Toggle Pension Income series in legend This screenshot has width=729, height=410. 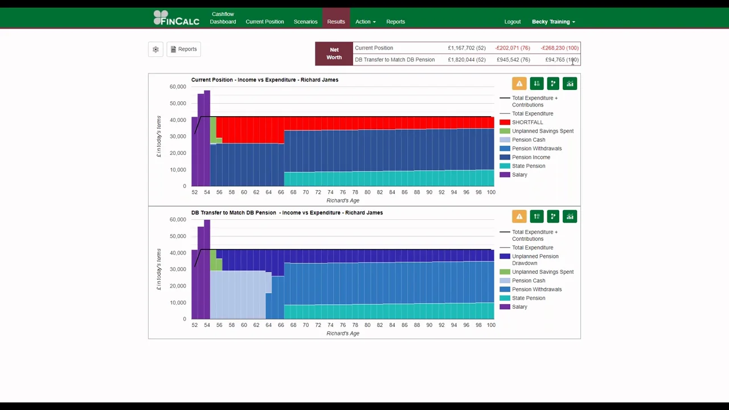click(x=531, y=157)
